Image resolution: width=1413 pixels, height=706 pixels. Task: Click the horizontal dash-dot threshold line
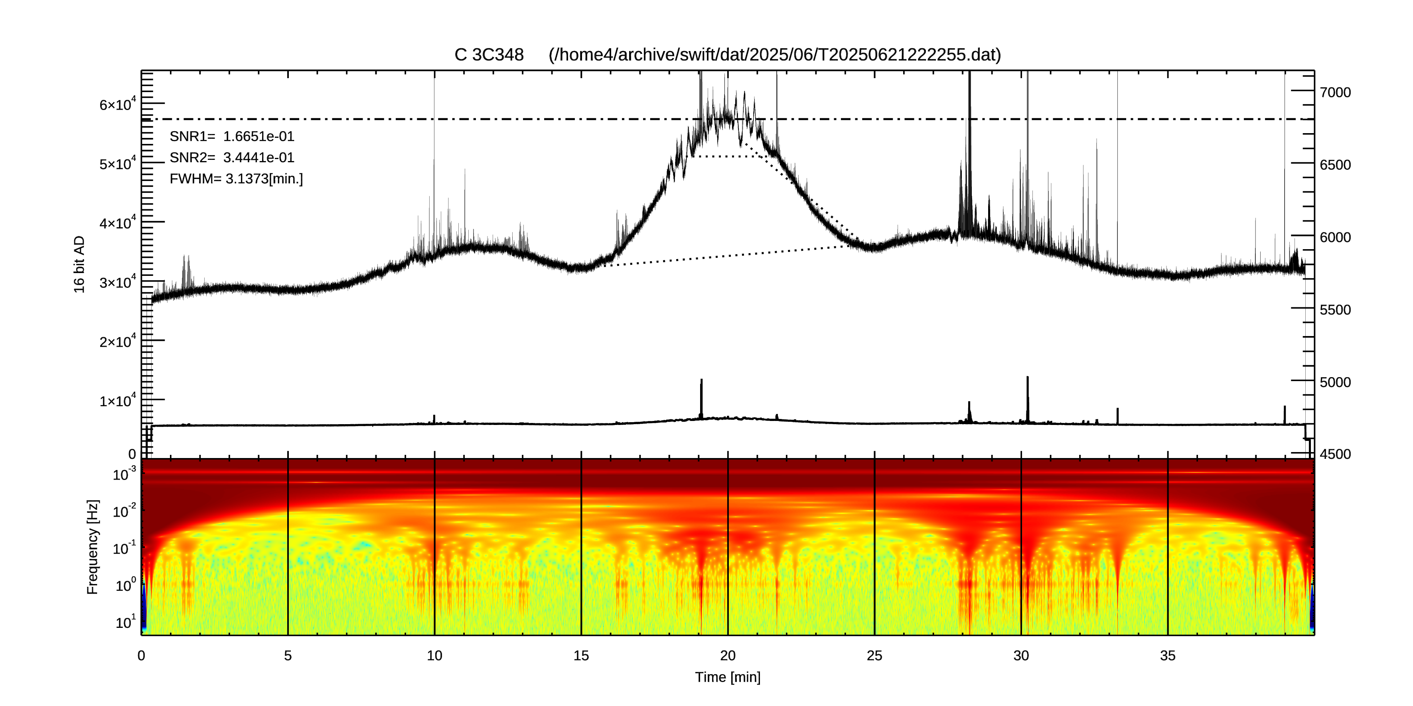point(728,119)
